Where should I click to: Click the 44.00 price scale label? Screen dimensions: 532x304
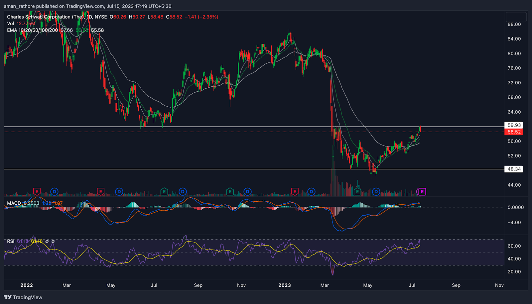point(514,185)
